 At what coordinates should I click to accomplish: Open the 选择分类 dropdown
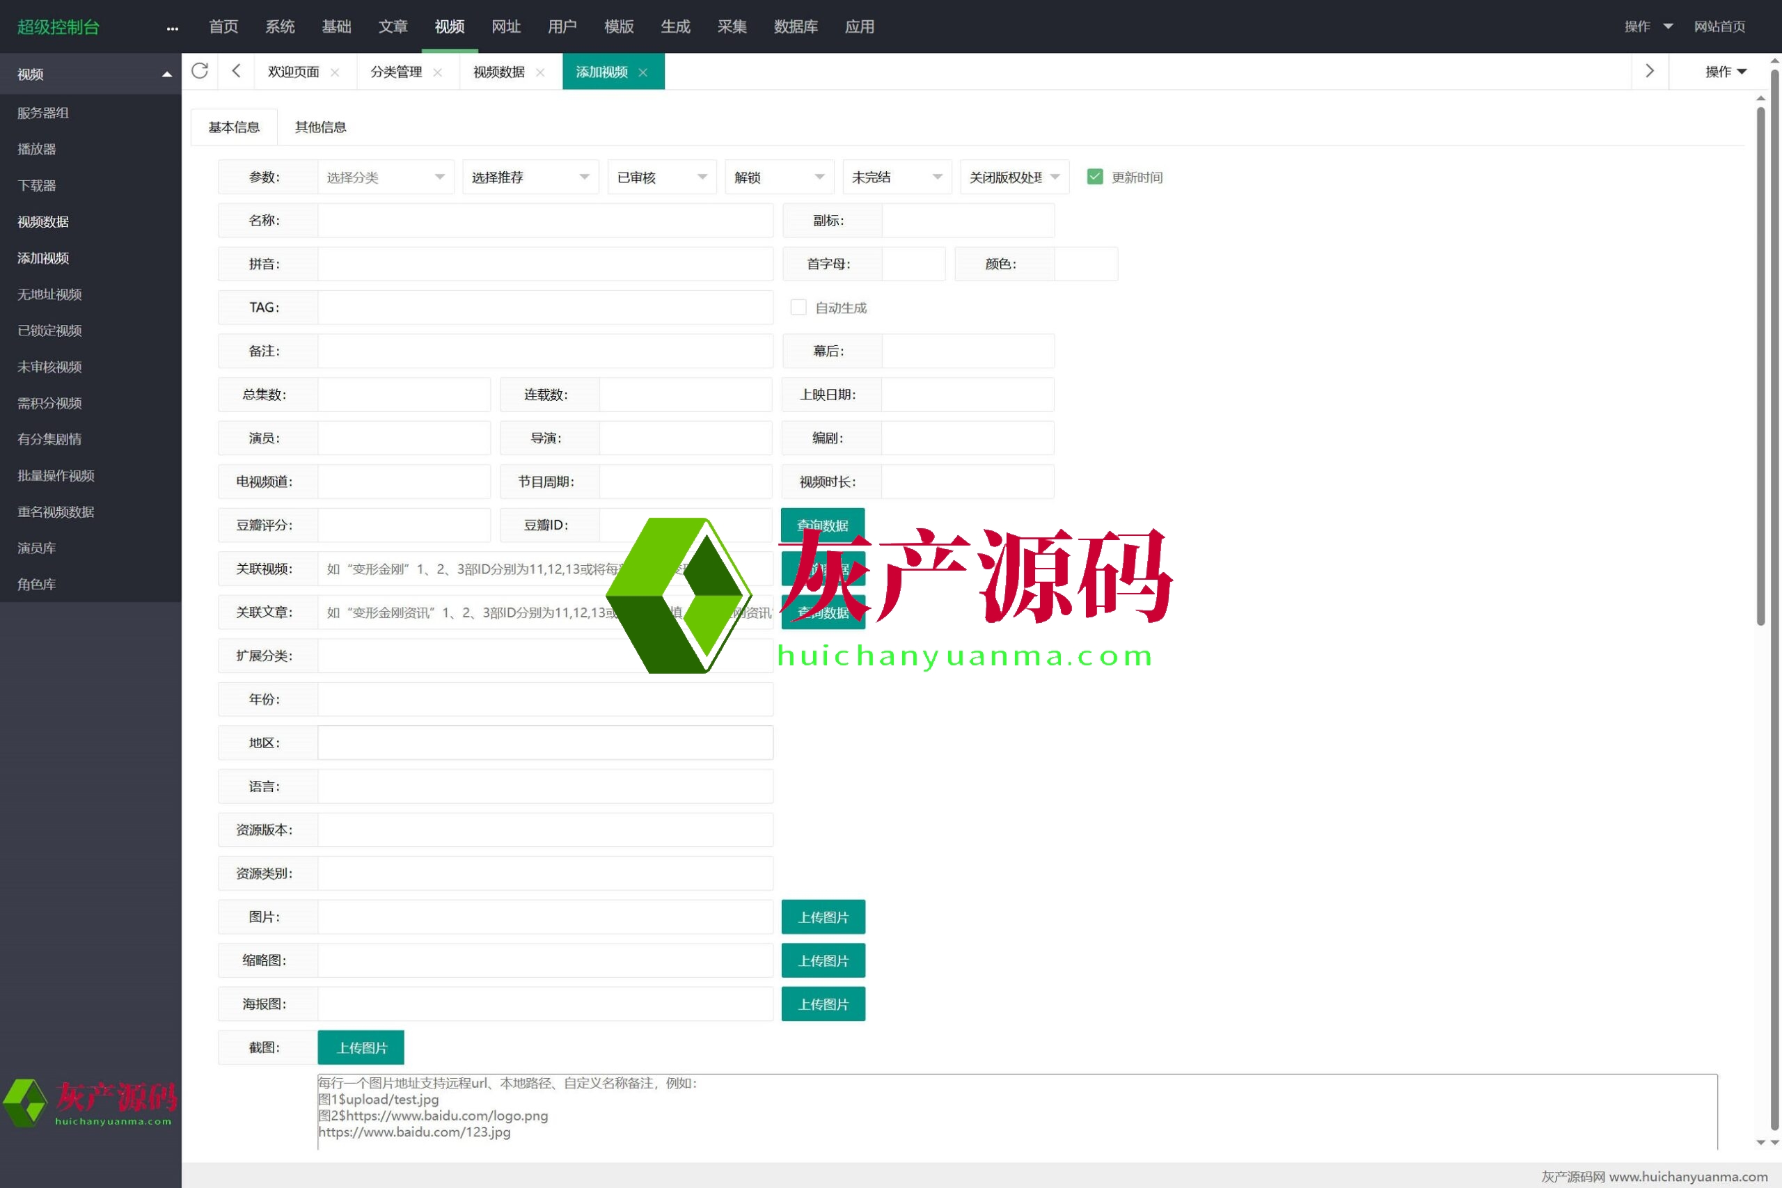(385, 177)
